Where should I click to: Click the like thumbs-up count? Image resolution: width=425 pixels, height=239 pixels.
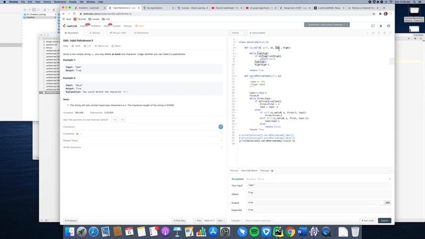click(x=76, y=46)
